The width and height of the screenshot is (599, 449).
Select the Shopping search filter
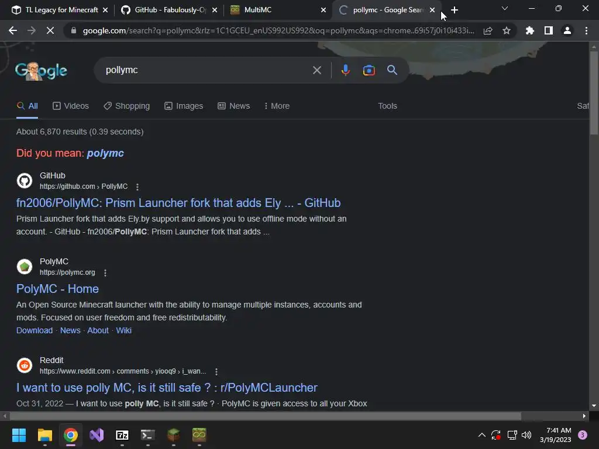(x=127, y=106)
